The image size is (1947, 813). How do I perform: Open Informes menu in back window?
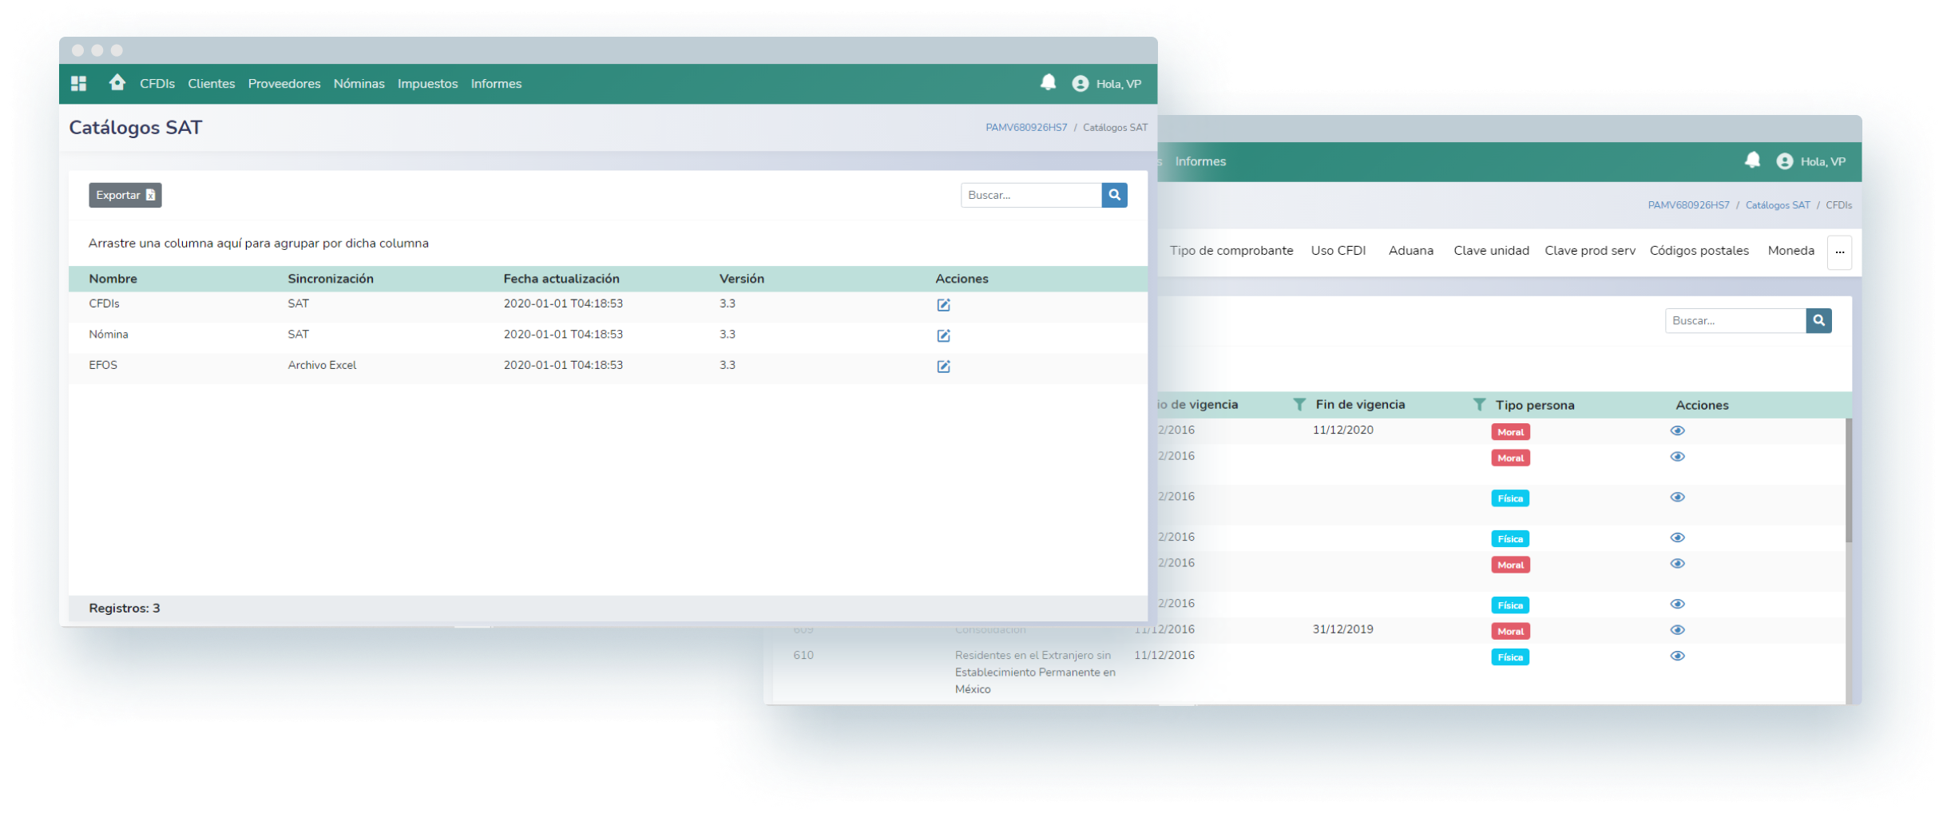[x=1200, y=161]
